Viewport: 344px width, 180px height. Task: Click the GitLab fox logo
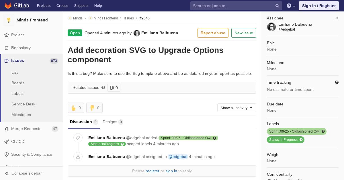coord(8,6)
